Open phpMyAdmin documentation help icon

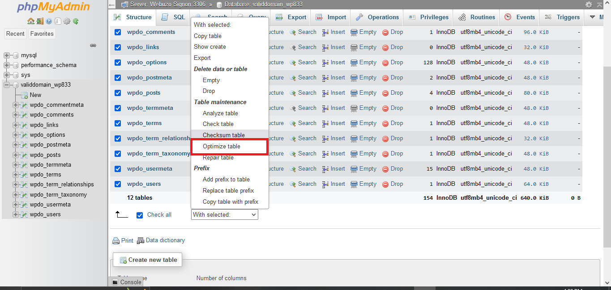(49, 21)
